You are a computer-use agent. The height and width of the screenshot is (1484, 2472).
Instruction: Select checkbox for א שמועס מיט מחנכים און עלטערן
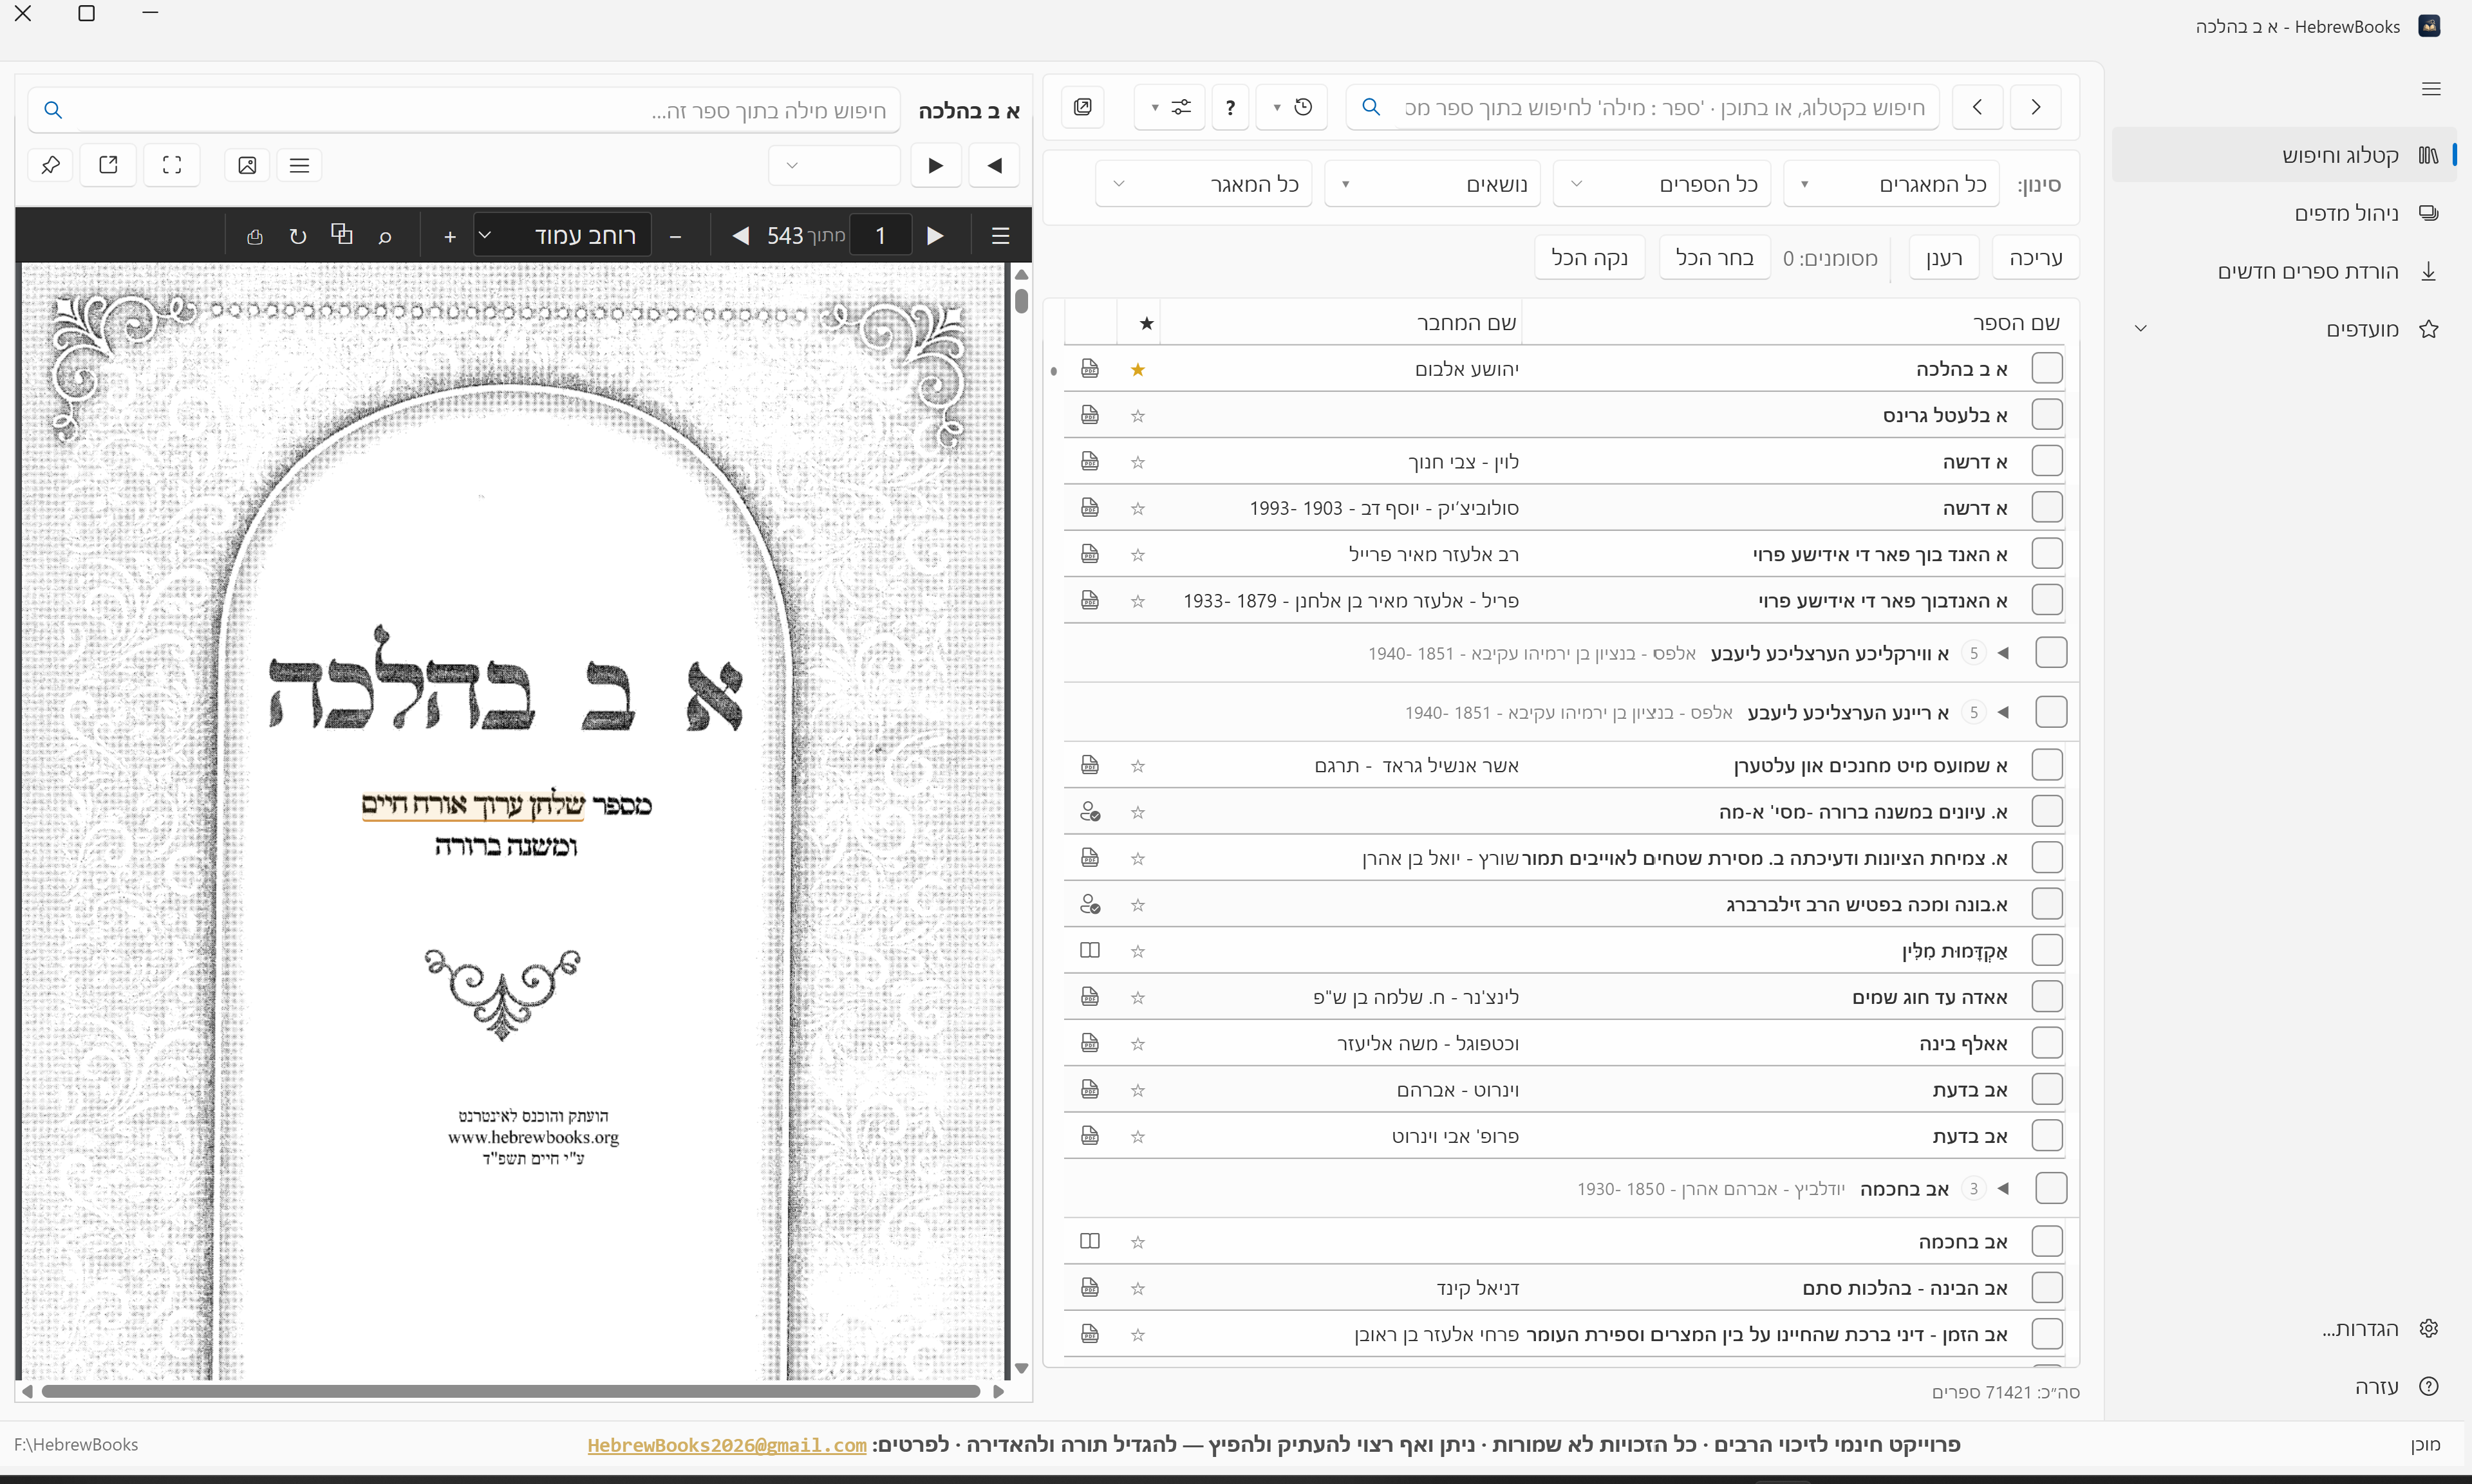2047,765
